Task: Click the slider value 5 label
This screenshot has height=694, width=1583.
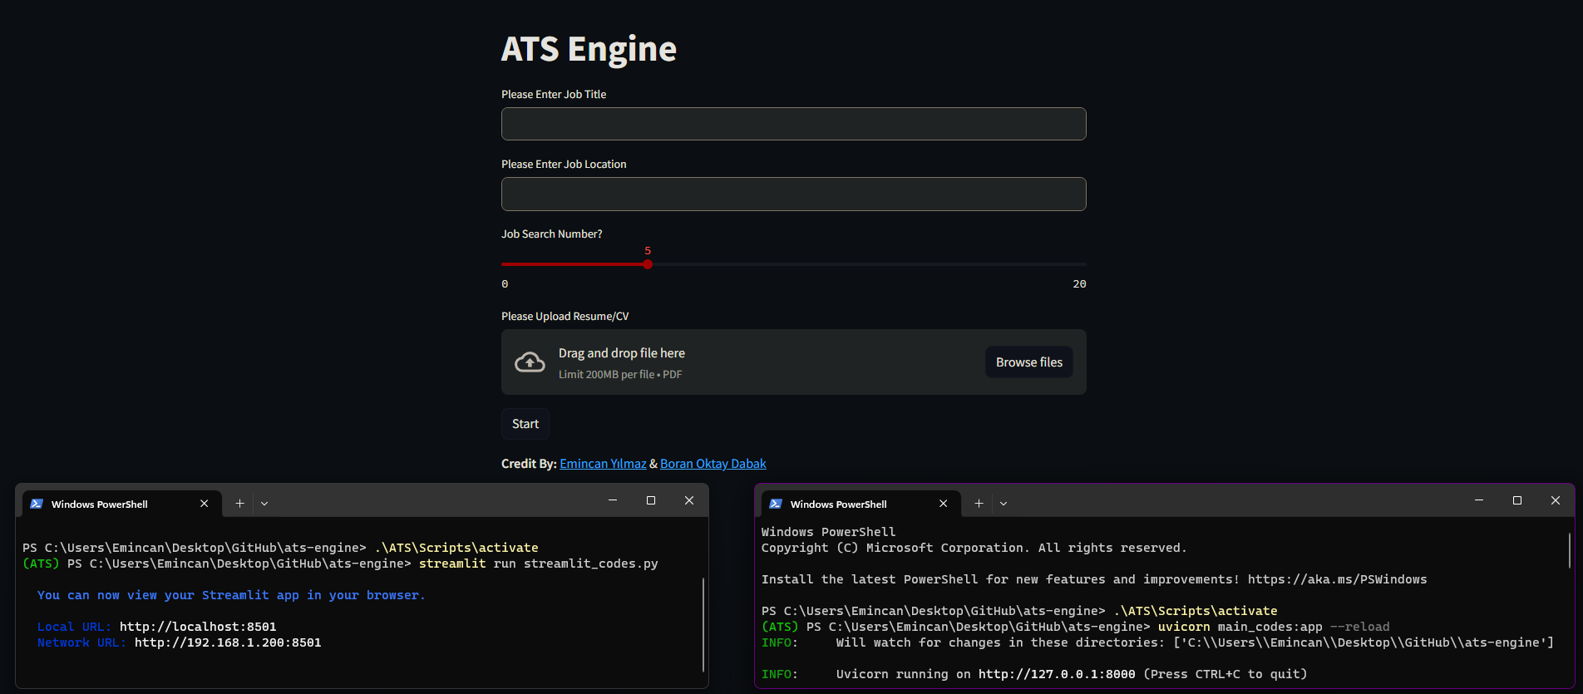Action: (648, 251)
